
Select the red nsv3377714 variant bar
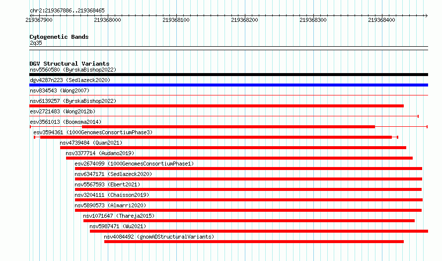239,158
